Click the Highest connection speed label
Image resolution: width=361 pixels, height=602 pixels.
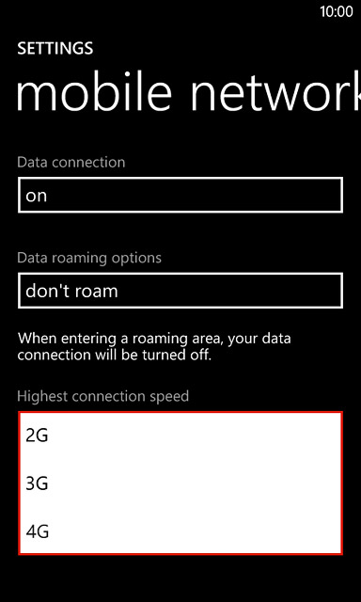click(x=103, y=396)
